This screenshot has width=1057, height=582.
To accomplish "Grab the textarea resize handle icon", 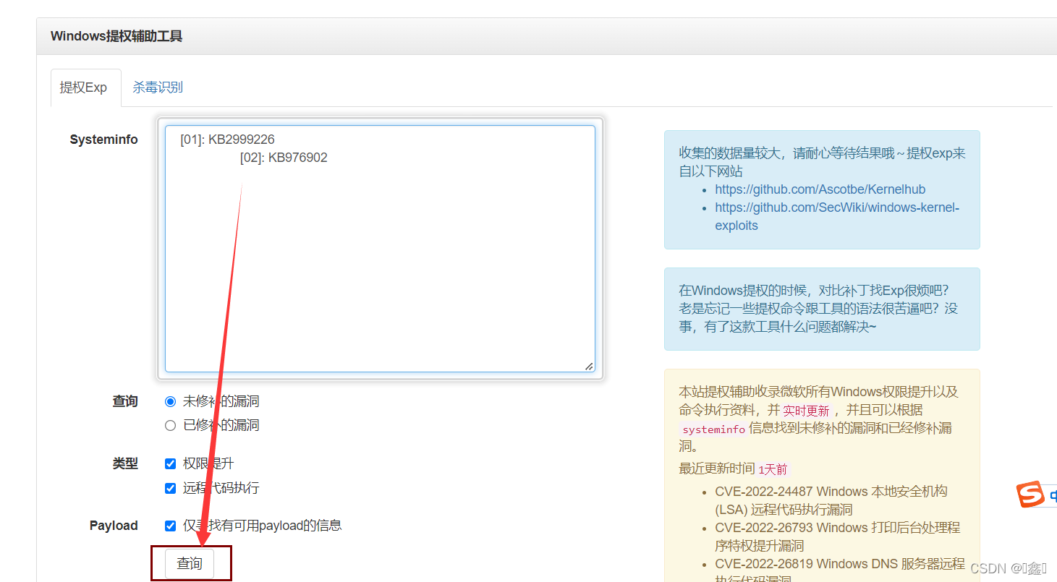I will pos(589,367).
